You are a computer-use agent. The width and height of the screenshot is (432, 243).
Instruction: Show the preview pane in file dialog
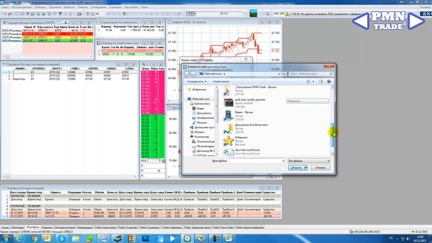321,82
